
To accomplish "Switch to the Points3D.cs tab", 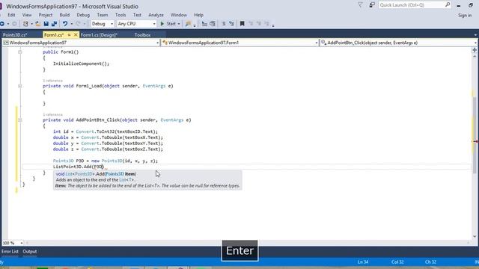I will [15, 35].
